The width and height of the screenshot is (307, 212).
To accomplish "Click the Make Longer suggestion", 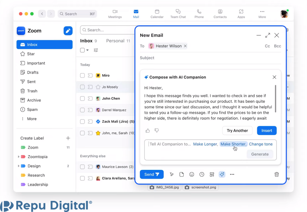I will (205, 144).
